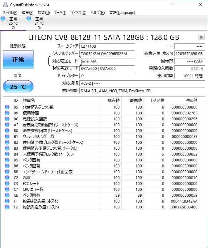
Task: Open the 言語(Language) menu
Action: [x=122, y=13]
